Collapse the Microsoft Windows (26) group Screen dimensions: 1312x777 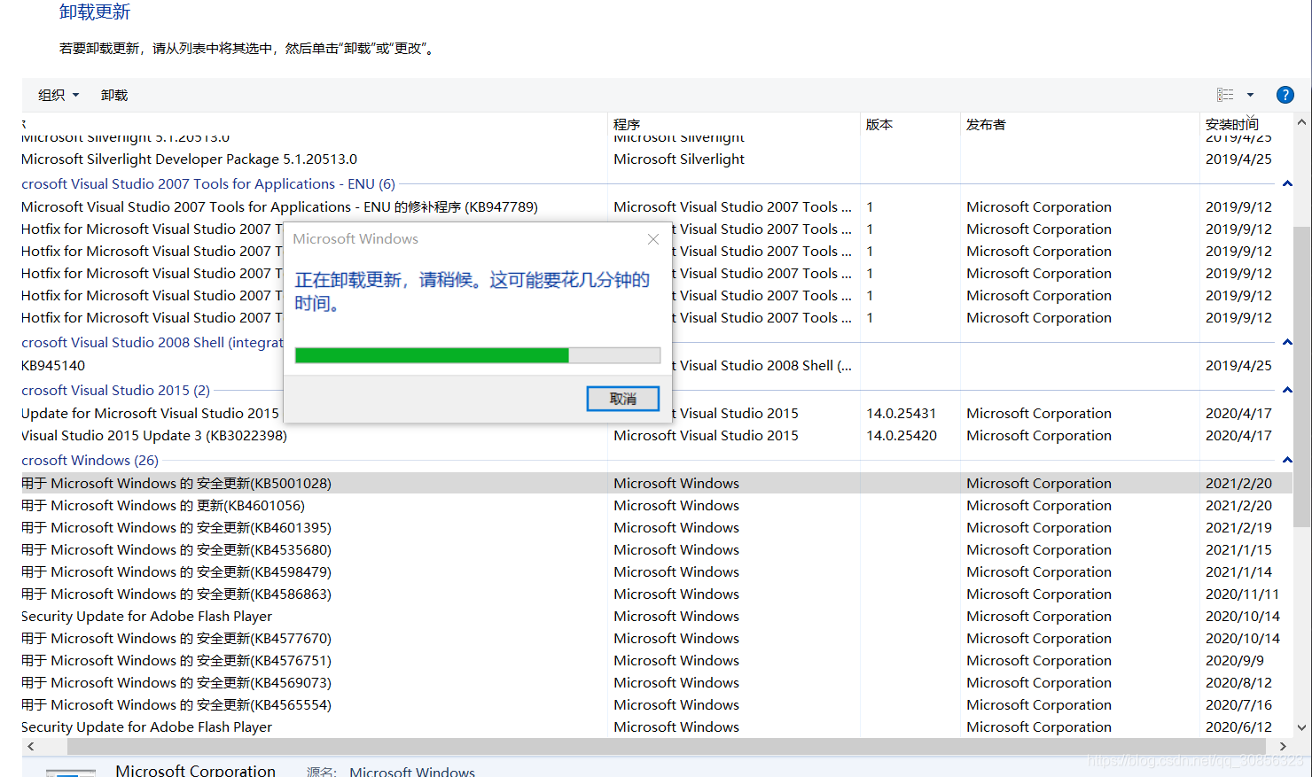tap(1287, 461)
